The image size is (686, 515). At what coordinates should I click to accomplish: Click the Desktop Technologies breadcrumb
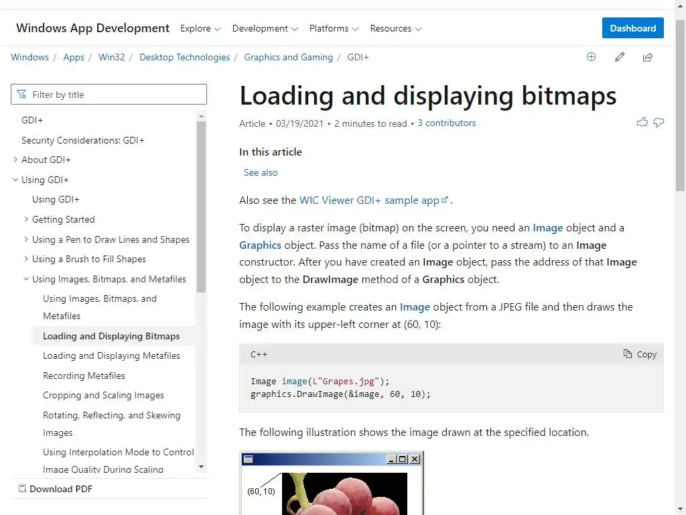click(x=185, y=58)
